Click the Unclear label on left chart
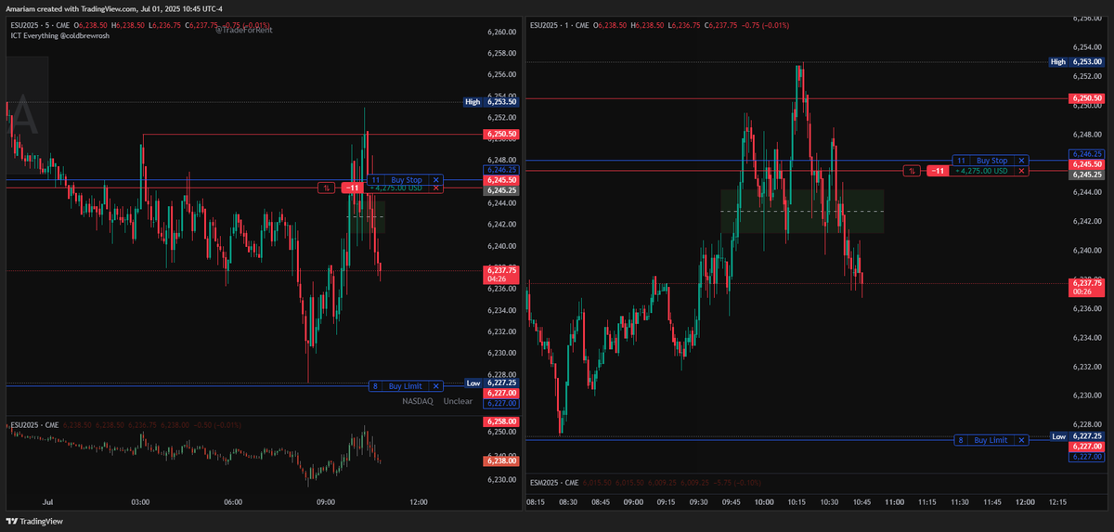Viewport: 1114px width, 532px height. tap(458, 401)
